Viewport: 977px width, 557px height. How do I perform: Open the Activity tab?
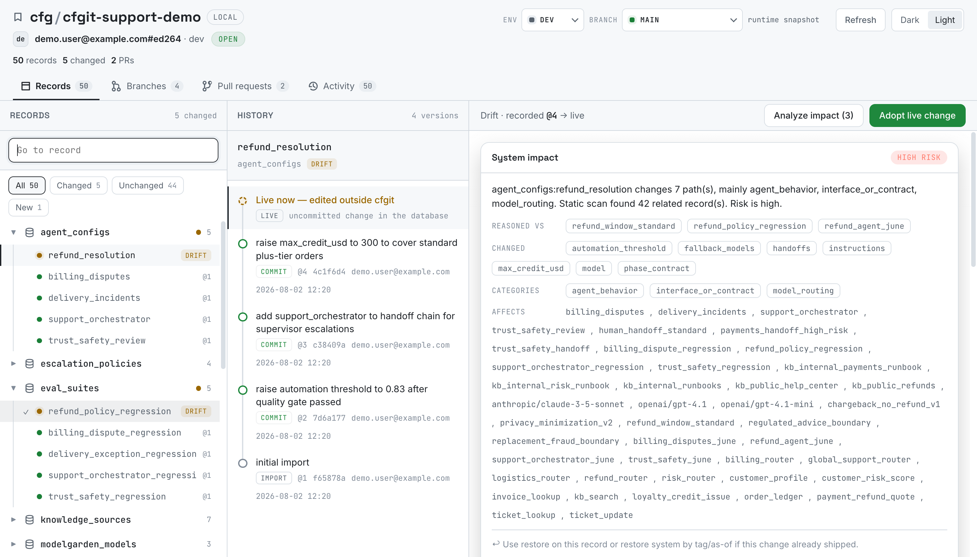click(342, 86)
